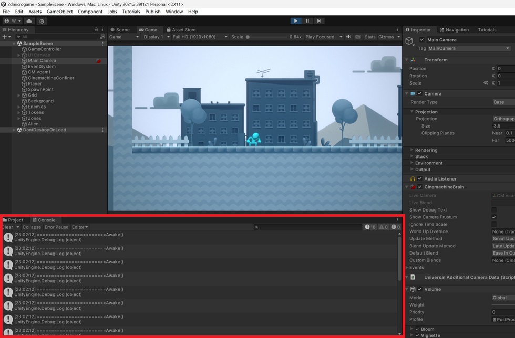Image resolution: width=515 pixels, height=338 pixels.
Task: Click the Volume component cube icon
Action: 413,289
